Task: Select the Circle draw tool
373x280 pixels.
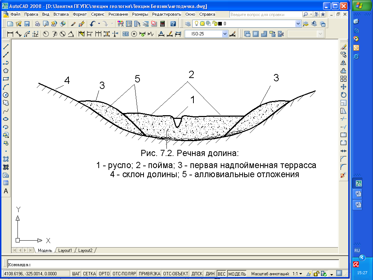Action: (6, 95)
